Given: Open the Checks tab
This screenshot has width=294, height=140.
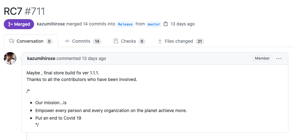Looking at the screenshot, I should [129, 41].
